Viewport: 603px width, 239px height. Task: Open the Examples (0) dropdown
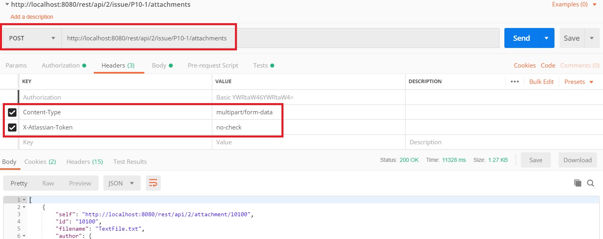(x=574, y=4)
